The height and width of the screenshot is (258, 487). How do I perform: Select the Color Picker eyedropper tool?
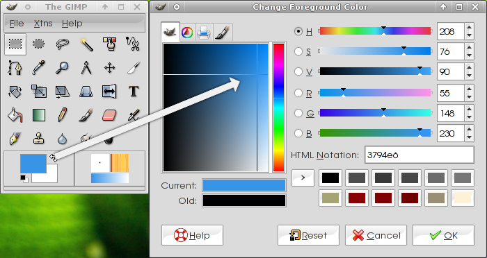[x=38, y=67]
